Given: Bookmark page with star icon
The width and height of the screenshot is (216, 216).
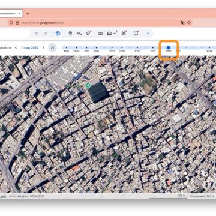Looking at the screenshot, I should pos(189,23).
